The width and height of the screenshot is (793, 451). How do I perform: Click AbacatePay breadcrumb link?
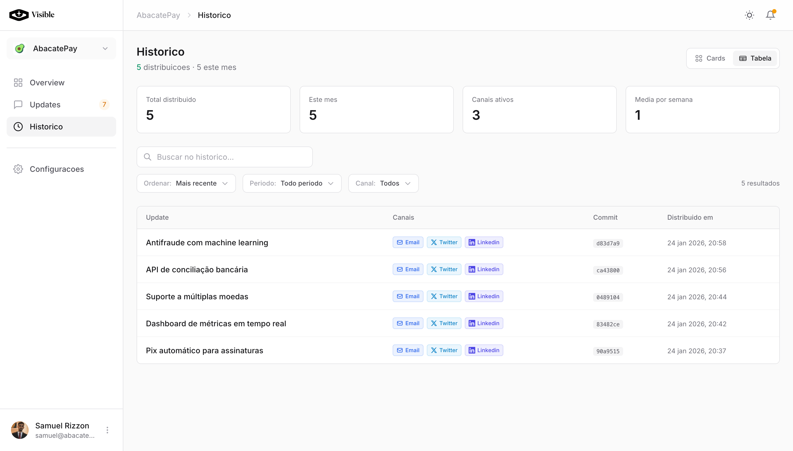(158, 15)
